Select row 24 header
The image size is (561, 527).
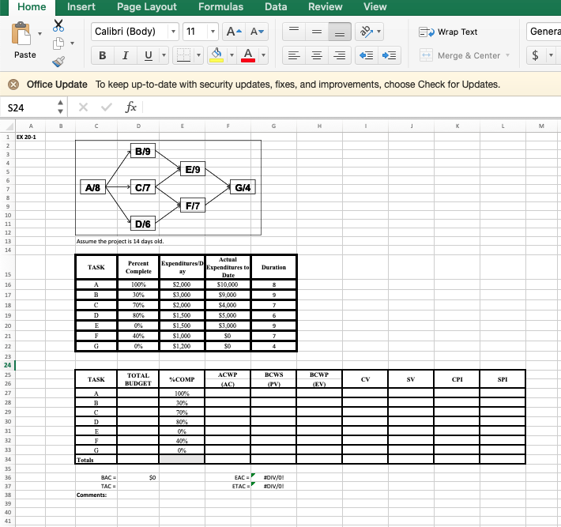coord(8,365)
